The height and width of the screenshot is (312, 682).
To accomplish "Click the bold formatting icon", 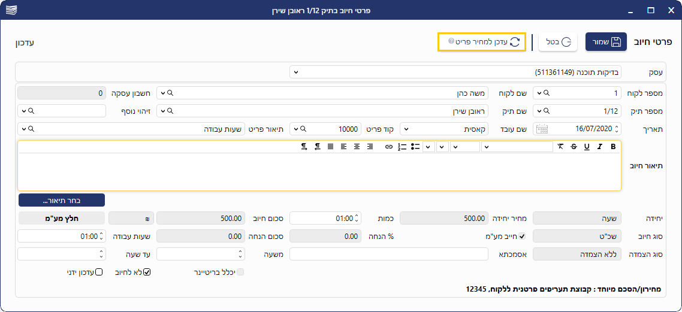I will tap(613, 147).
